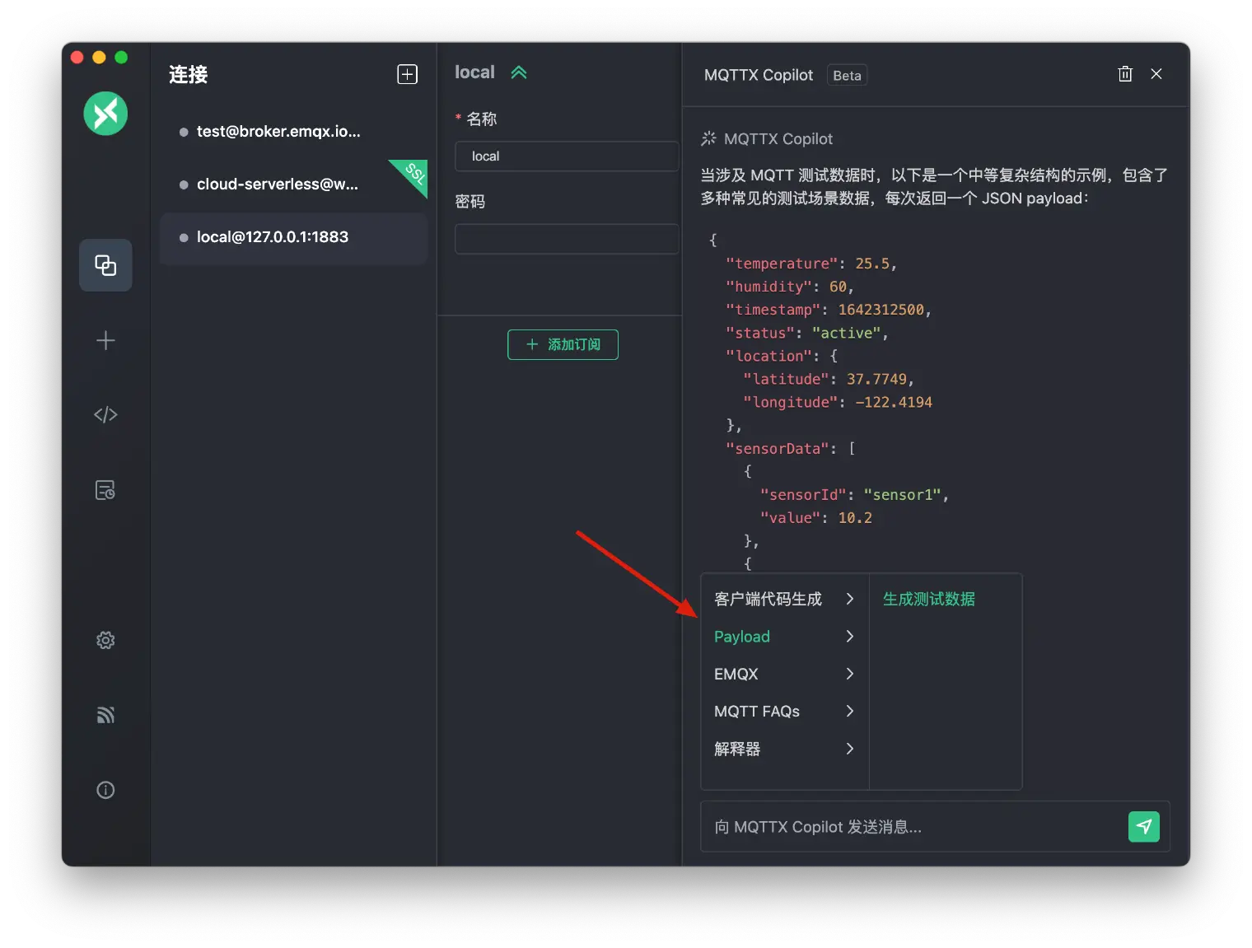Image resolution: width=1252 pixels, height=948 pixels.
Task: Expand chevron next to MQTT FAQs
Action: coord(850,711)
